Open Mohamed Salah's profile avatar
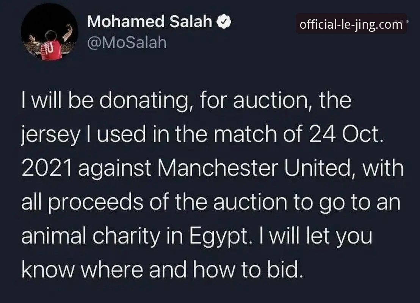420x303 pixels. (49, 32)
